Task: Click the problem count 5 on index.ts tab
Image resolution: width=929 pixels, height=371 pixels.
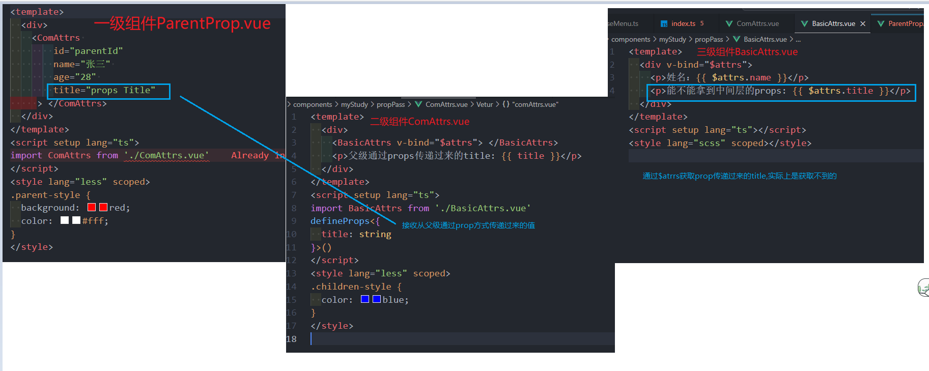Action: (702, 23)
